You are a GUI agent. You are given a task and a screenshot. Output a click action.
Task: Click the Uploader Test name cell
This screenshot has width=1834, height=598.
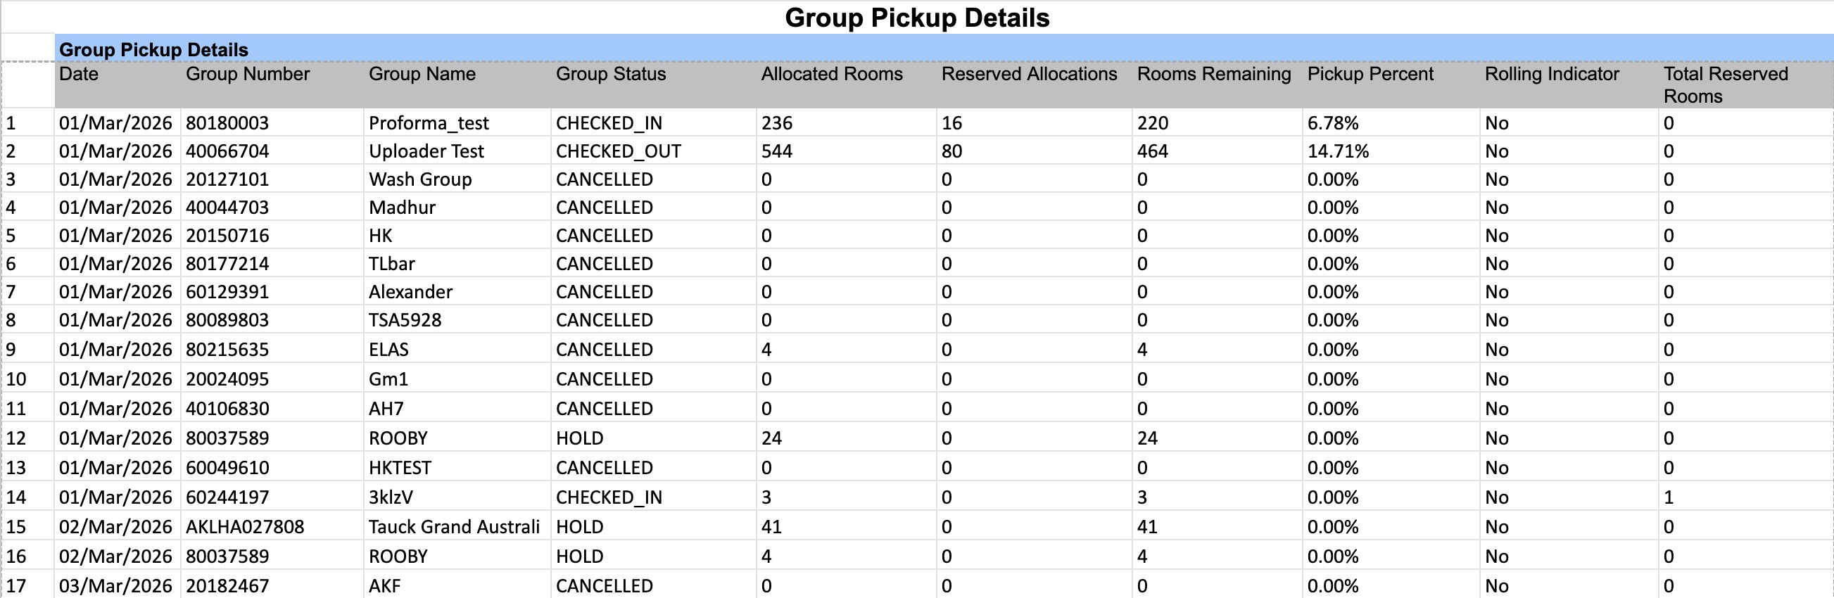point(426,152)
